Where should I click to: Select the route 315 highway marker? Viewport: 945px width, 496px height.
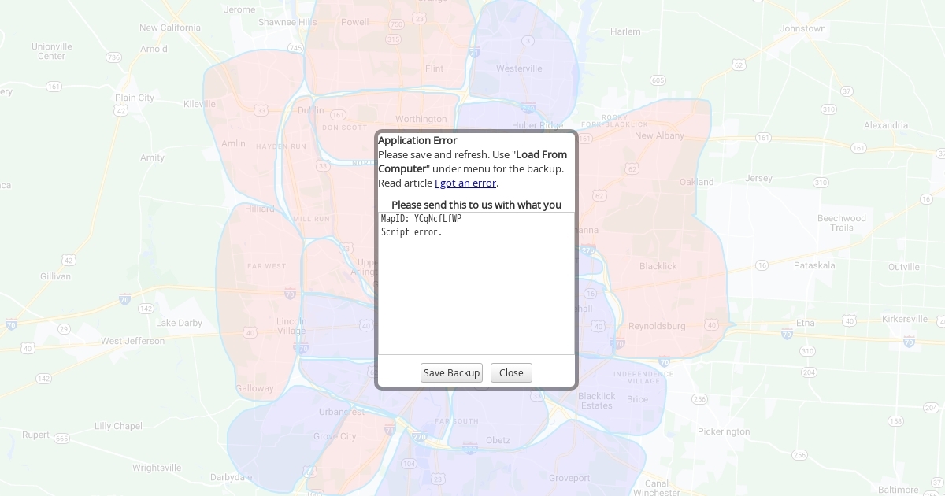pyautogui.click(x=394, y=39)
